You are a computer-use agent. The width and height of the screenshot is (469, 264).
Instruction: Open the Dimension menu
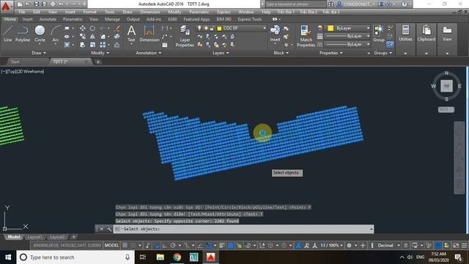[x=149, y=12]
